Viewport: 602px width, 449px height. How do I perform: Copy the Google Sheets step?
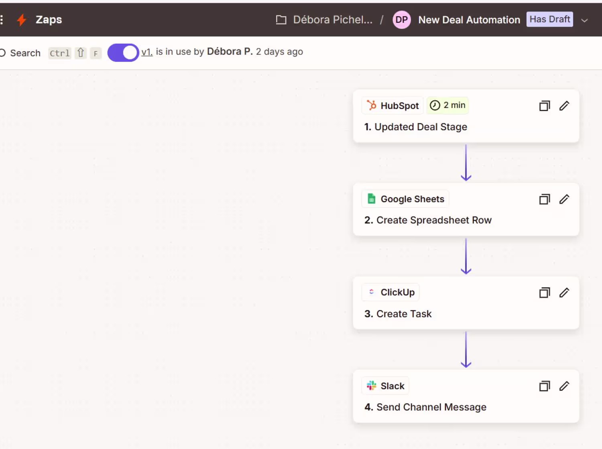pyautogui.click(x=544, y=199)
